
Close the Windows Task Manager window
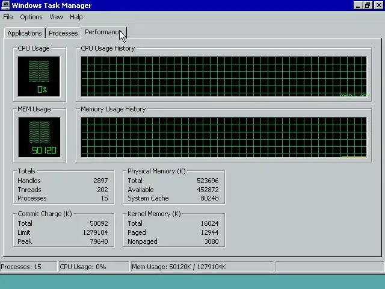tap(378, 5)
